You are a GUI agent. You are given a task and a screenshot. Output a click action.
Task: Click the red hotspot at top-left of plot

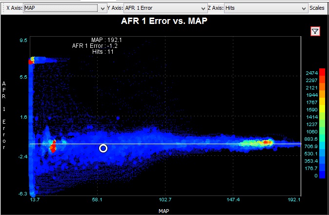click(32, 60)
